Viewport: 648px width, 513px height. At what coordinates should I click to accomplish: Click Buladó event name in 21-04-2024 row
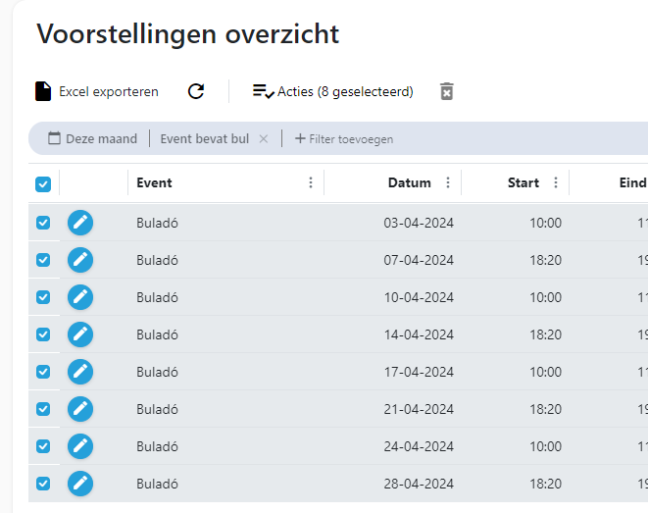coord(157,409)
